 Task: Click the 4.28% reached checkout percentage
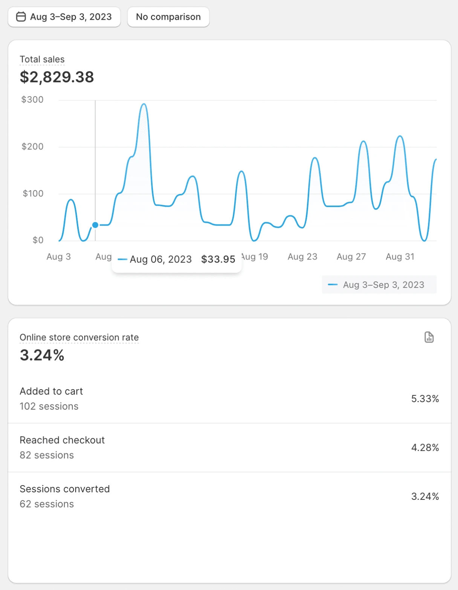pyautogui.click(x=425, y=448)
